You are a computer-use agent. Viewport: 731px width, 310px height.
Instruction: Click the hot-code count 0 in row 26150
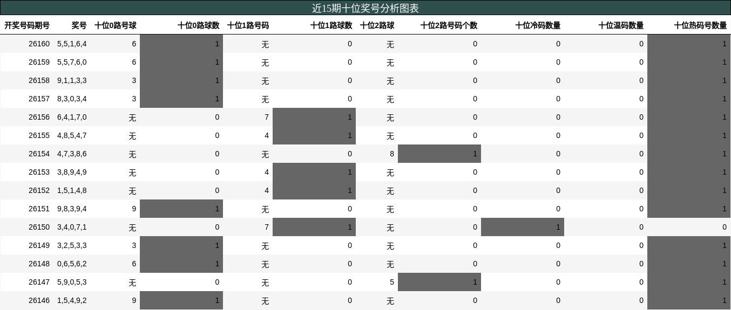pyautogui.click(x=725, y=227)
